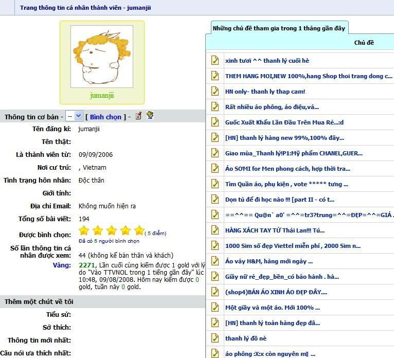Click document icon for '[HN] thanh lý hàng new 99%' topic
The image size is (394, 358).
click(x=215, y=137)
